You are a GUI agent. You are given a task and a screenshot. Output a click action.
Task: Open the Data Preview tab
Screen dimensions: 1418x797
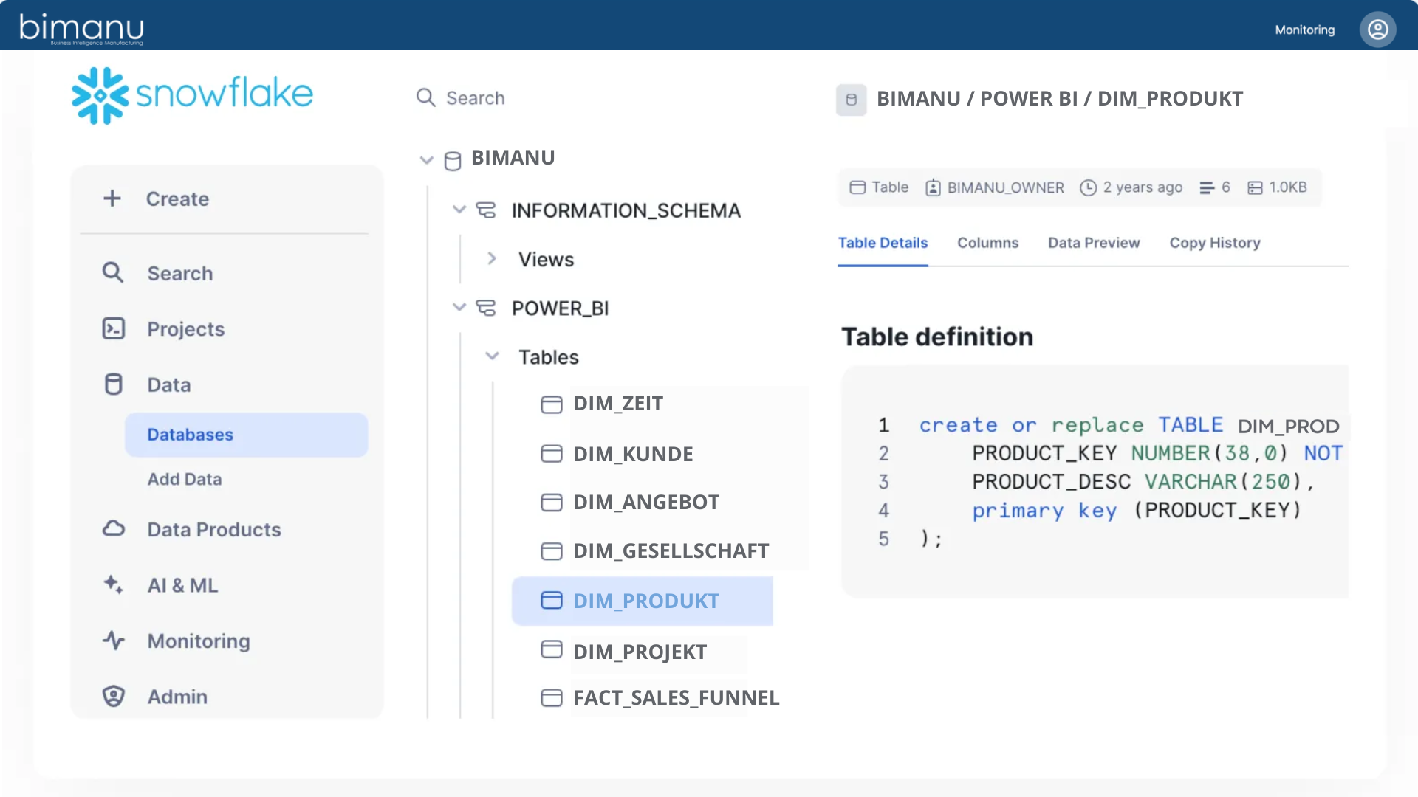[x=1094, y=243]
